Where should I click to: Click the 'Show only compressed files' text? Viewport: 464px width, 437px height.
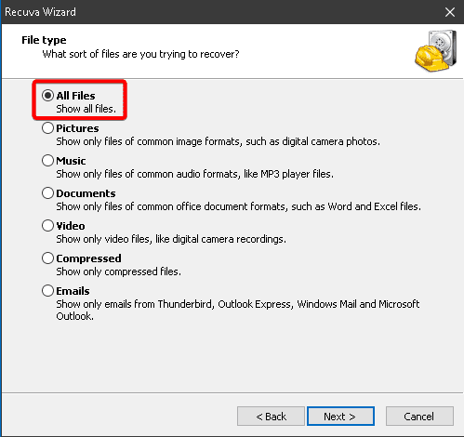click(x=118, y=271)
